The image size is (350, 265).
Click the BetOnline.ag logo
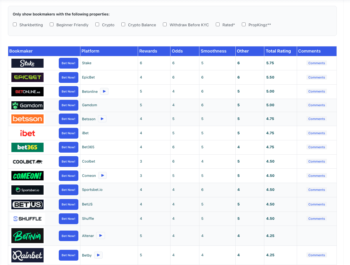pos(27,92)
